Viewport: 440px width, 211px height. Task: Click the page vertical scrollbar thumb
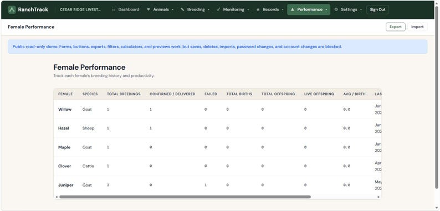click(x=436, y=97)
